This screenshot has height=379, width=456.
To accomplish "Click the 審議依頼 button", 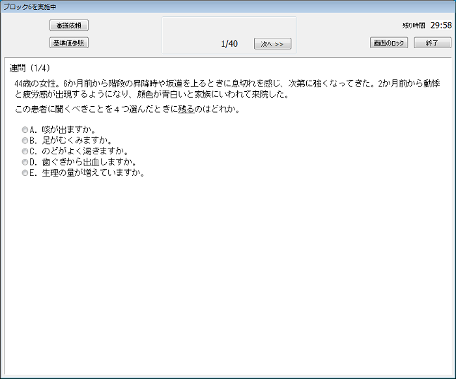I will click(x=69, y=25).
